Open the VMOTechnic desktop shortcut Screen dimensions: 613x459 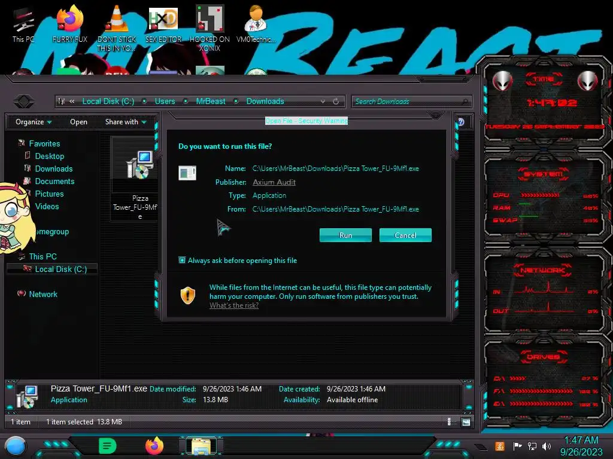tap(256, 25)
